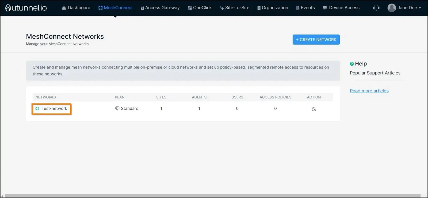Screen dimensions: 428x198
Task: Click the AGENTS column header
Action: pyautogui.click(x=199, y=97)
